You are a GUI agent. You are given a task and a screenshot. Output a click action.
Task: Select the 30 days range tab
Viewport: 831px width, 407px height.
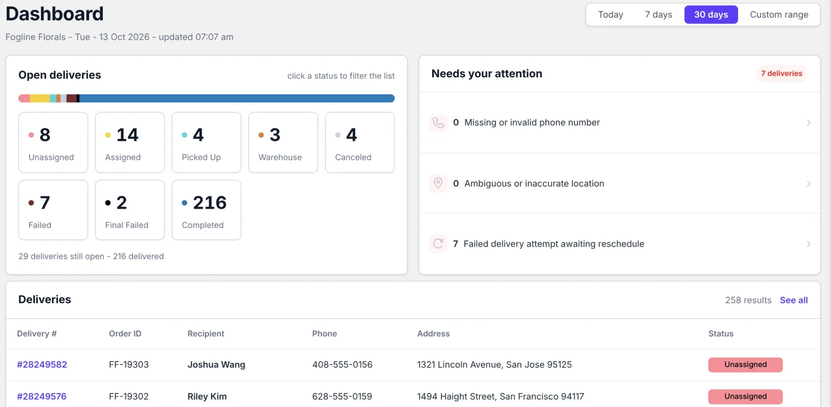tap(711, 15)
